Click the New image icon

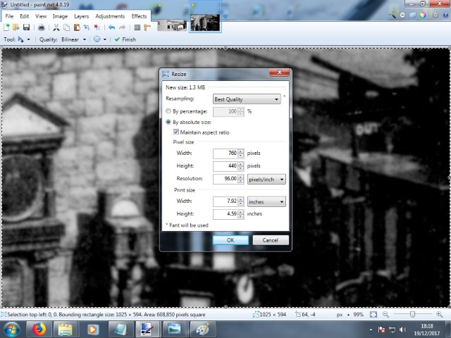click(x=6, y=27)
